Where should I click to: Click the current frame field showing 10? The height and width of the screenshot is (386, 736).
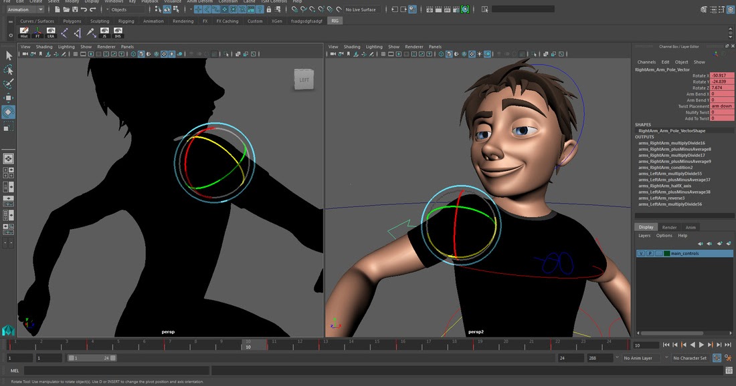click(x=647, y=345)
